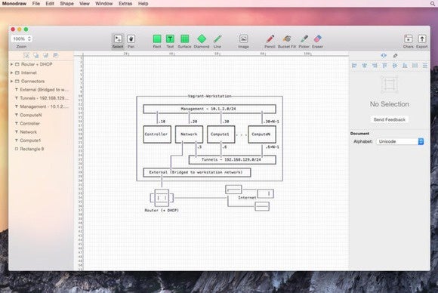Open the View menu

(85, 4)
